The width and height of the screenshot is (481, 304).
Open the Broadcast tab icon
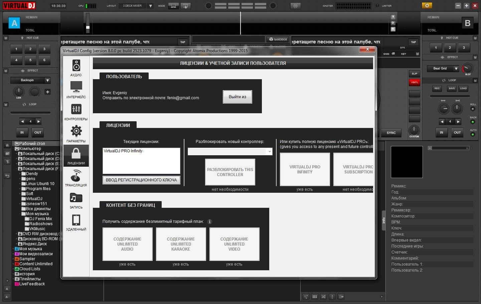tap(76, 175)
